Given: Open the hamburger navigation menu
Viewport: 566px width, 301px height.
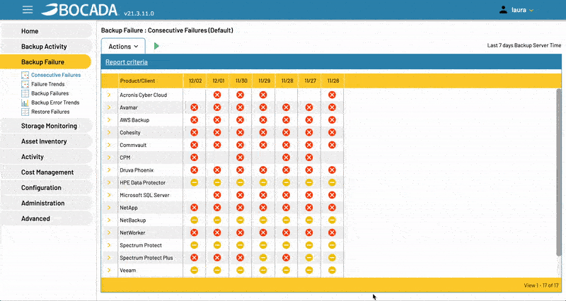Looking at the screenshot, I should [x=28, y=10].
